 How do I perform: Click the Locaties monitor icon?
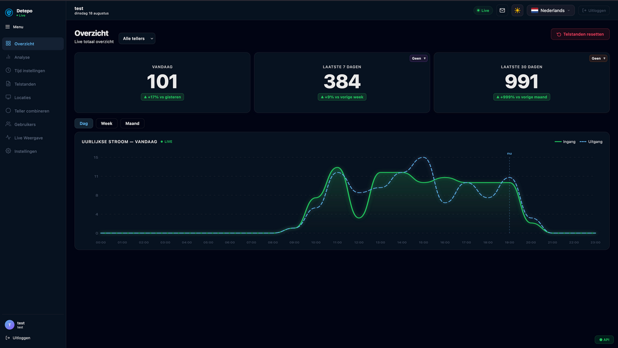[8, 97]
